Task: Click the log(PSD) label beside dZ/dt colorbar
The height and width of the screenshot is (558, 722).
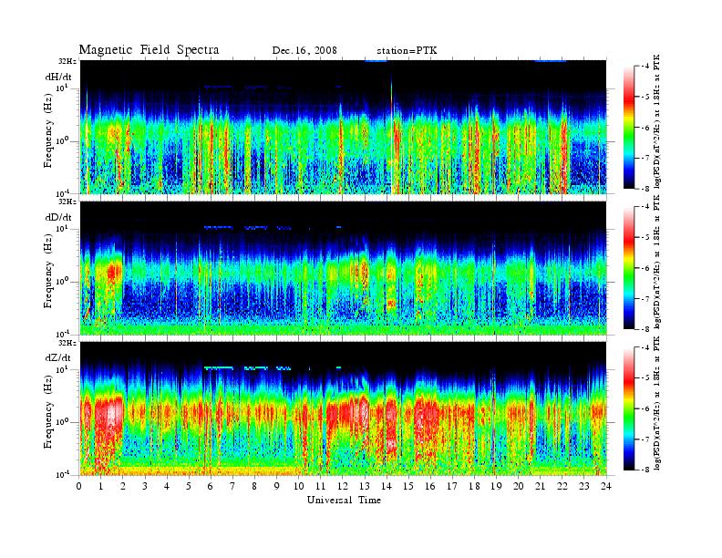Action: pyautogui.click(x=657, y=403)
